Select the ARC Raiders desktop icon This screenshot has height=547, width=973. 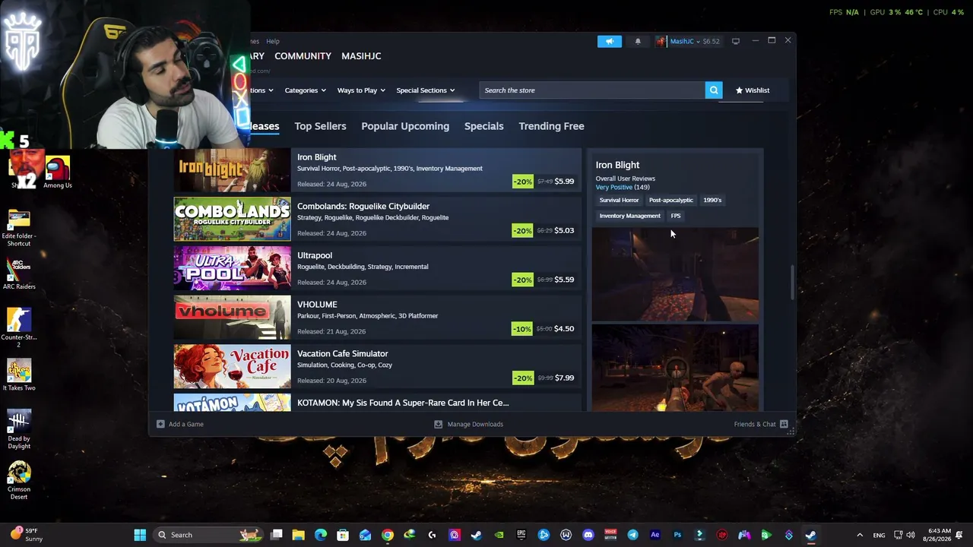19,274
